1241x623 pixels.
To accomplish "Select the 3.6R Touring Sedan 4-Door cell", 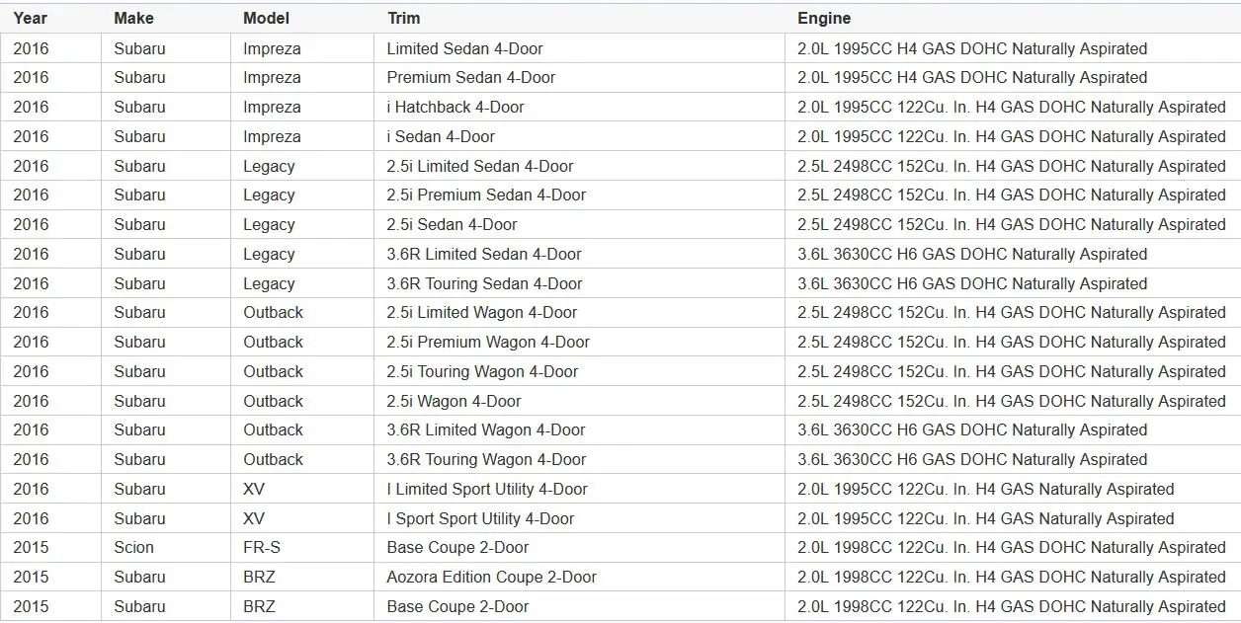I will click(x=579, y=283).
